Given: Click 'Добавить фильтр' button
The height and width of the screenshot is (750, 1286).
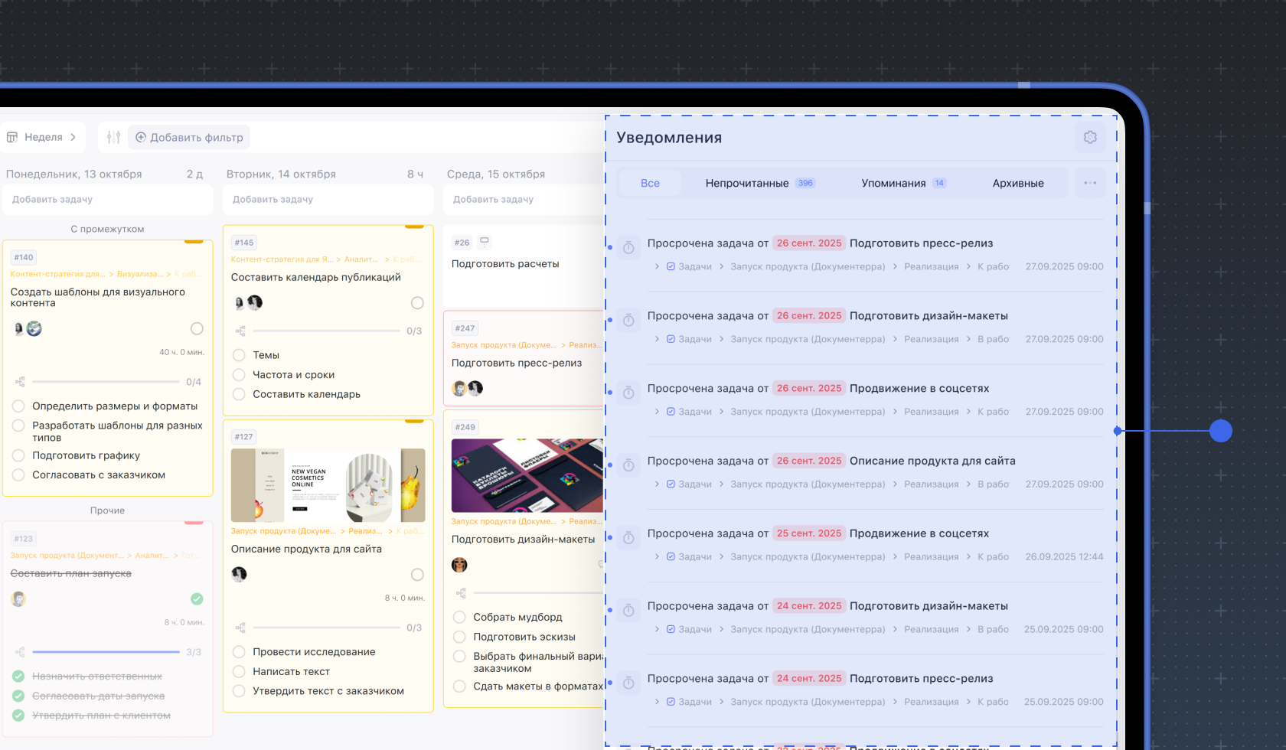Looking at the screenshot, I should pos(189,137).
